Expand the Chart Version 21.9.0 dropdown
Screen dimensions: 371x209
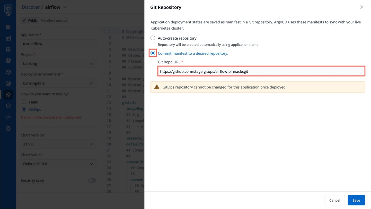coord(58,144)
